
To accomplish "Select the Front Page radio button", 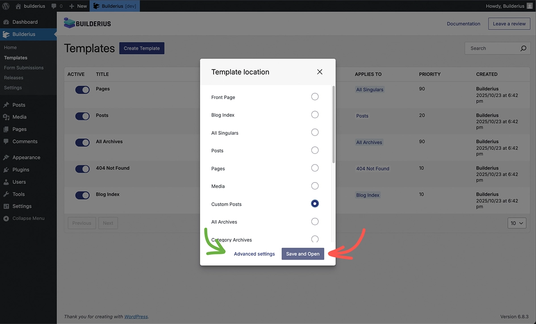I will (315, 96).
